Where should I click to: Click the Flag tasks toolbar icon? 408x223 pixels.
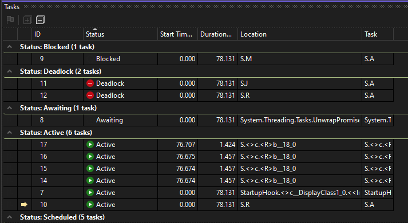point(10,20)
